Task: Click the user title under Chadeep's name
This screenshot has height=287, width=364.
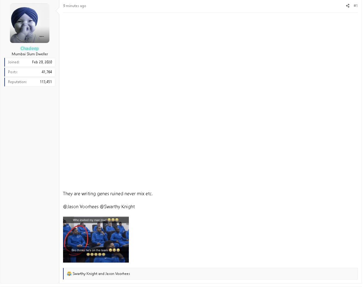Action: click(x=30, y=54)
